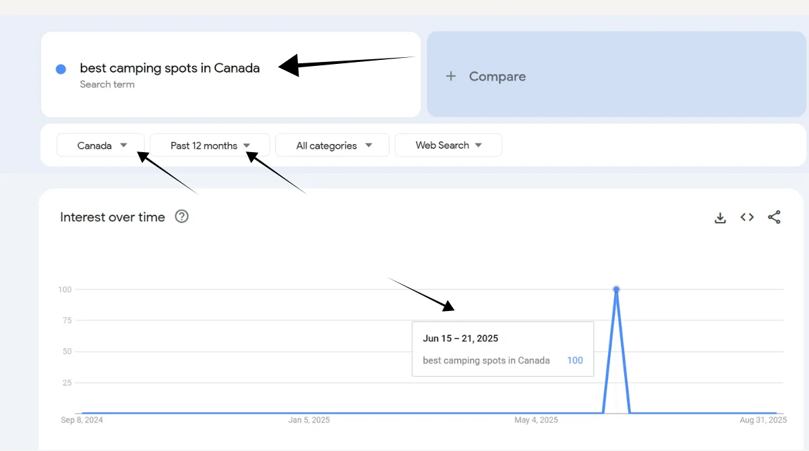Edit the search term best camping spots in Canada
Image resolution: width=809 pixels, height=451 pixels.
pos(170,68)
